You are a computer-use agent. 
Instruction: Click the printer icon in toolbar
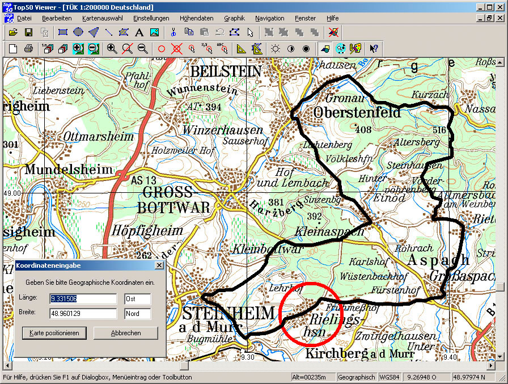coord(28,49)
